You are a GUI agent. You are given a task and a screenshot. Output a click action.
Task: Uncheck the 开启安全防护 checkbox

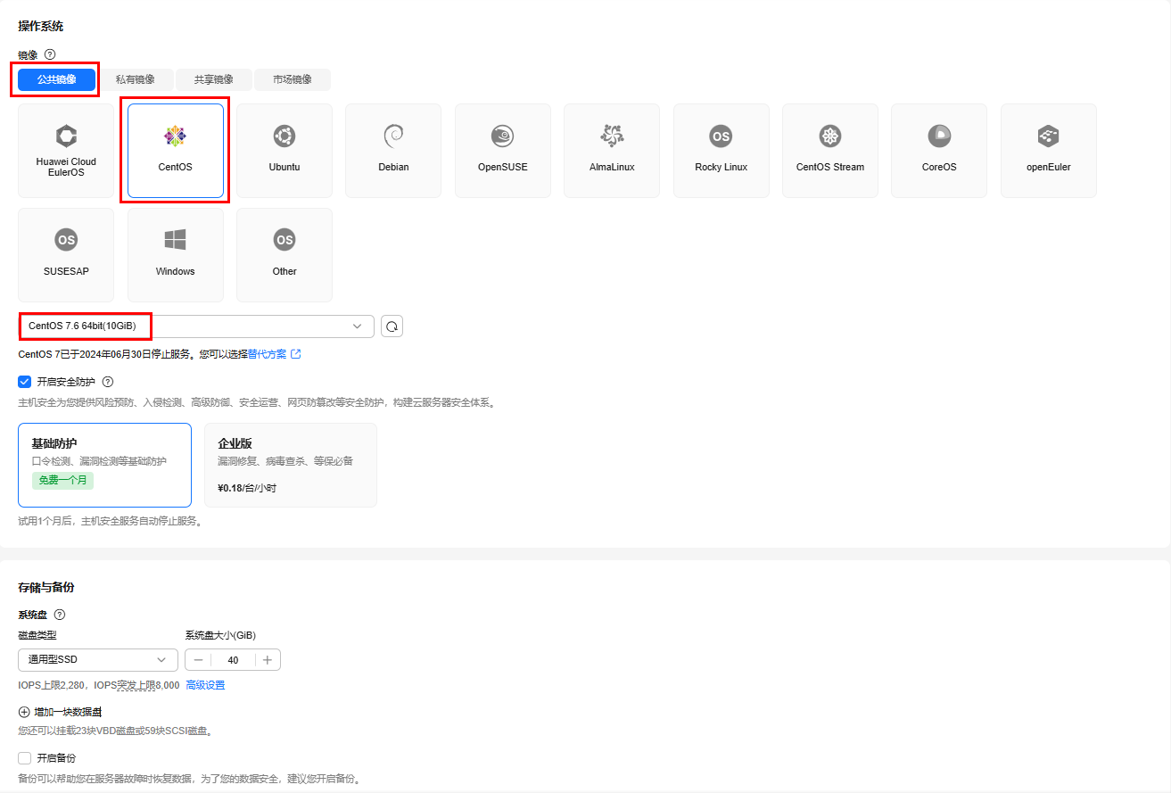[25, 382]
